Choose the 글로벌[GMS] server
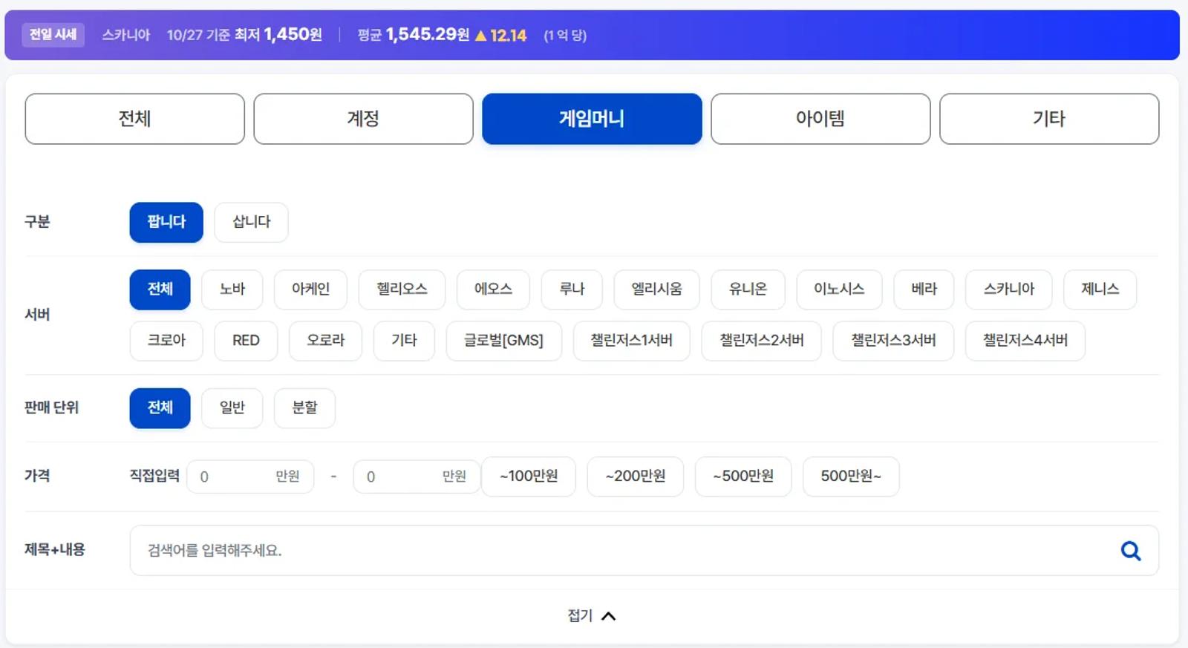The image size is (1188, 648). [503, 341]
